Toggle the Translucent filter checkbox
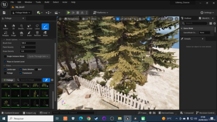Screen dimensions: 217x122 (21, 73)
